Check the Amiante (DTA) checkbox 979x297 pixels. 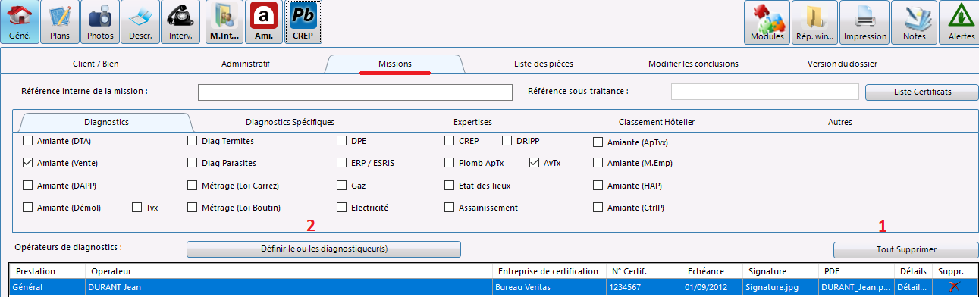[28, 141]
